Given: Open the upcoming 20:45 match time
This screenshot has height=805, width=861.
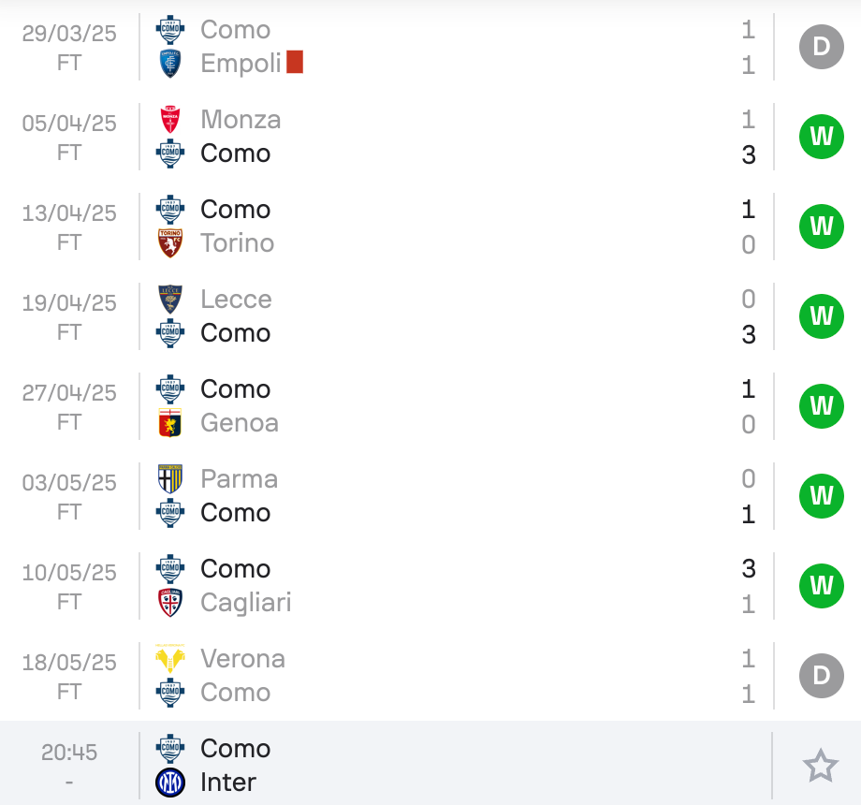Looking at the screenshot, I should (69, 753).
